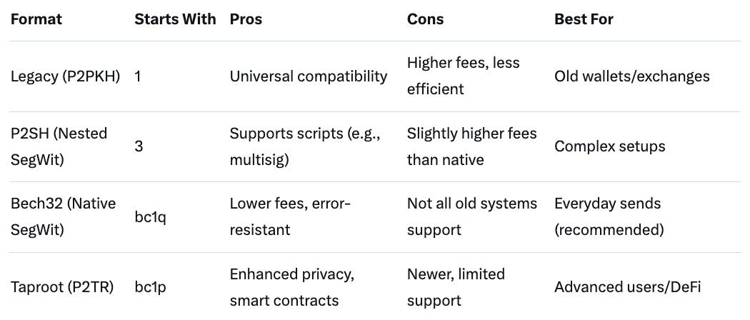Select the Legacy (P2PKH) cell

pyautogui.click(x=66, y=76)
